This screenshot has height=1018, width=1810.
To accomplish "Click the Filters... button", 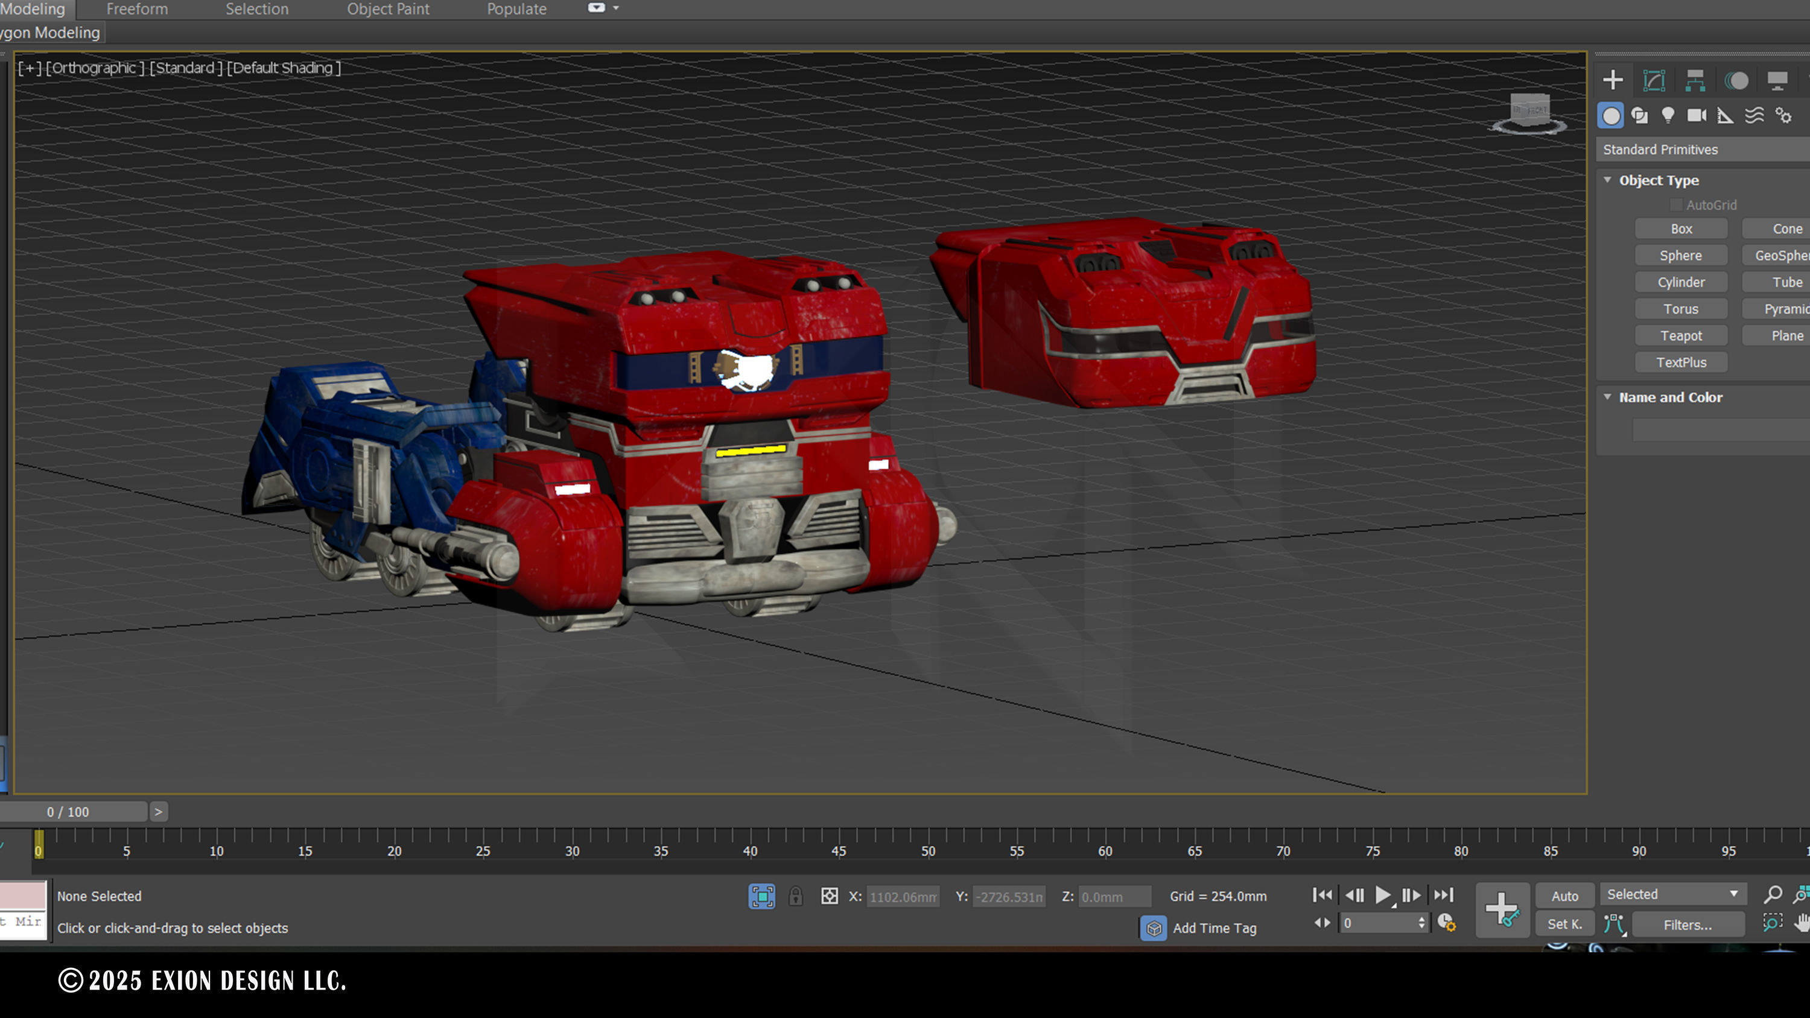I will tap(1687, 925).
